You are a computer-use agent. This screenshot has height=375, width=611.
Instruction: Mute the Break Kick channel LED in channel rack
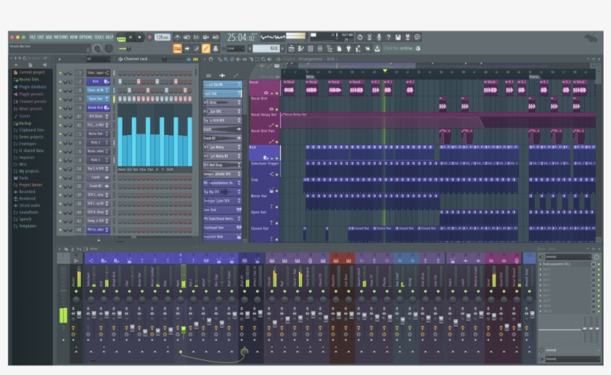coord(60,107)
